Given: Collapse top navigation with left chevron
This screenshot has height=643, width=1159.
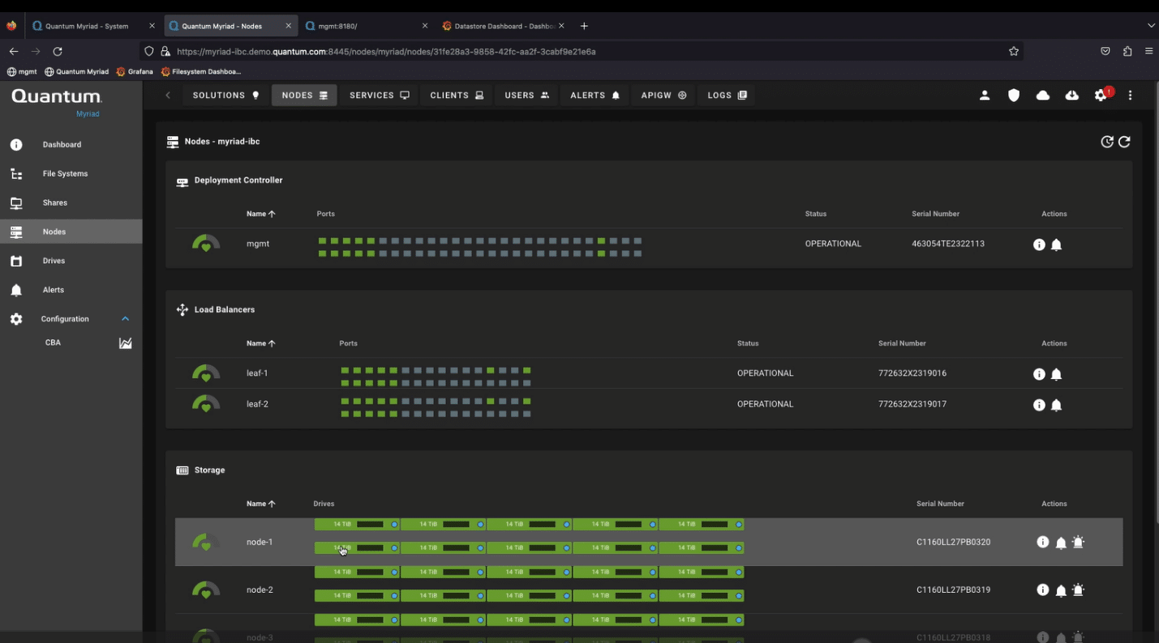Looking at the screenshot, I should (168, 96).
